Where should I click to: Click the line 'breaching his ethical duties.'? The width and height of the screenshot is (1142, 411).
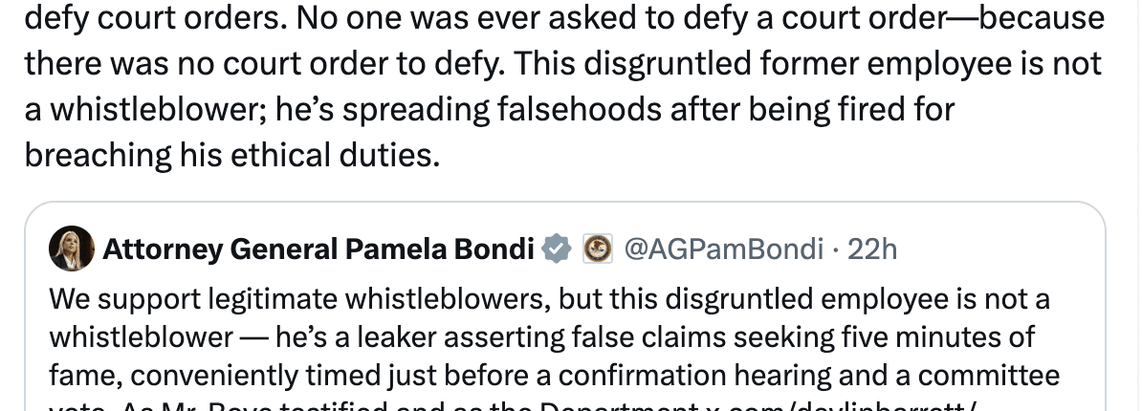pos(232,154)
